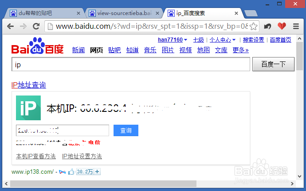Click the blue 查询 button
The height and width of the screenshot is (191, 306).
[126, 130]
